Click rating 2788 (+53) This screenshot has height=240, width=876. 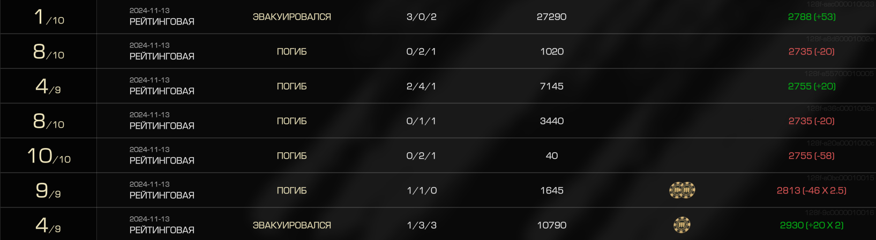coord(812,17)
